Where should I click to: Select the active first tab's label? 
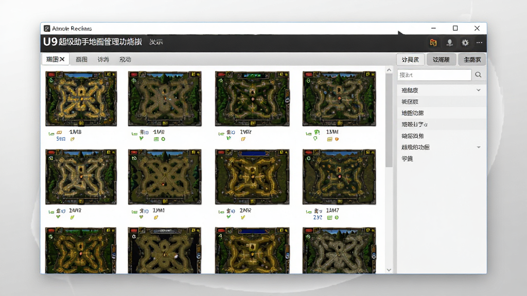click(52, 60)
